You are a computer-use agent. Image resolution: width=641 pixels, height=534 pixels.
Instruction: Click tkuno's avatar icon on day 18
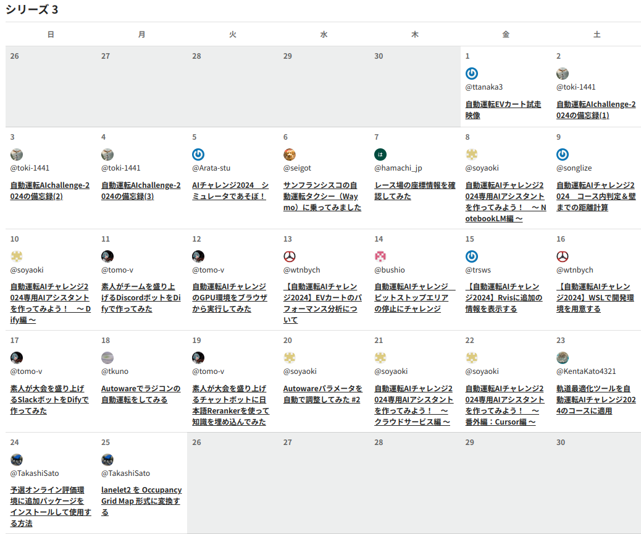[x=107, y=358]
